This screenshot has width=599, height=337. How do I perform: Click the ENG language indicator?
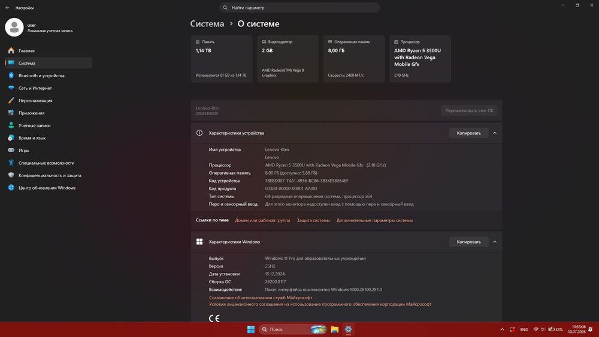pos(524,329)
